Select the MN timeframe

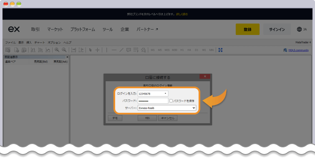click(x=212, y=50)
